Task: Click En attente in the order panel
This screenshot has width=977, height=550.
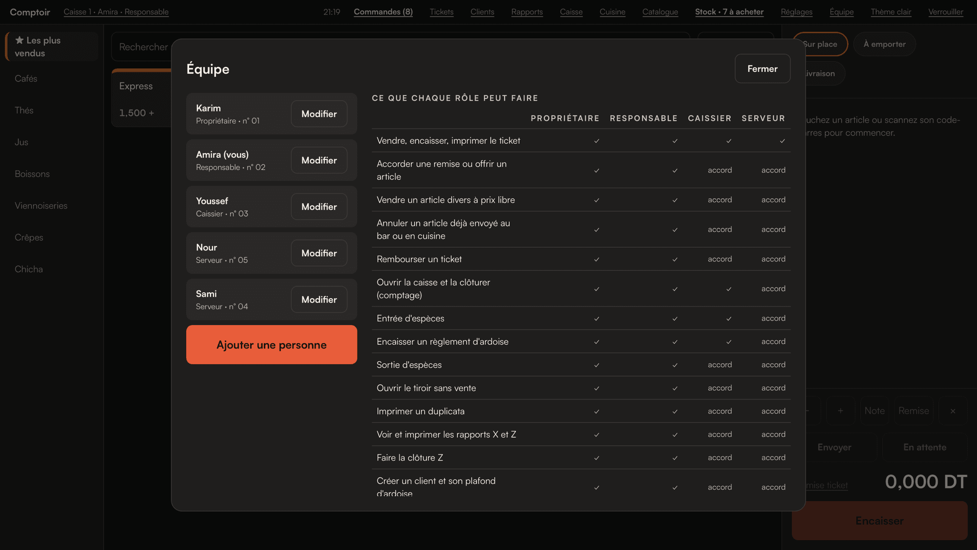Action: click(x=925, y=447)
